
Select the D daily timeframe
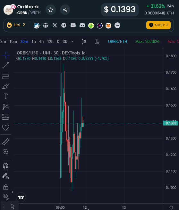point(58,42)
